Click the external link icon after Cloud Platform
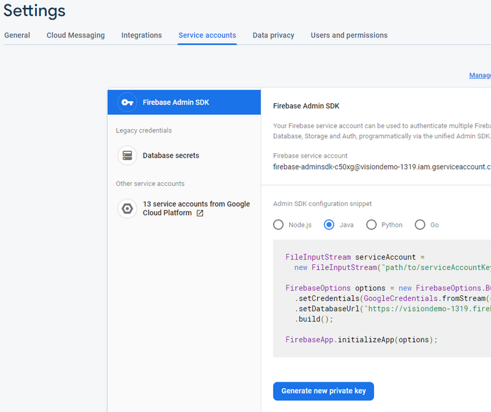Screen dimensions: 491x412 pyautogui.click(x=200, y=213)
